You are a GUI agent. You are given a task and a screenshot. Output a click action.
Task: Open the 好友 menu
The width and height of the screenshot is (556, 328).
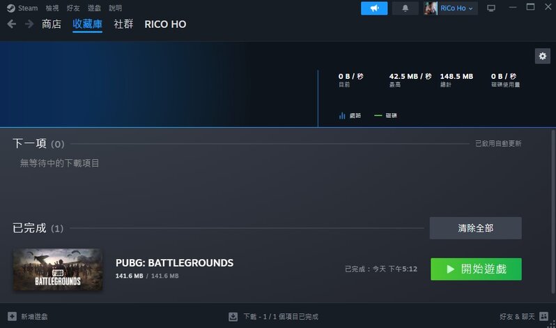[73, 8]
